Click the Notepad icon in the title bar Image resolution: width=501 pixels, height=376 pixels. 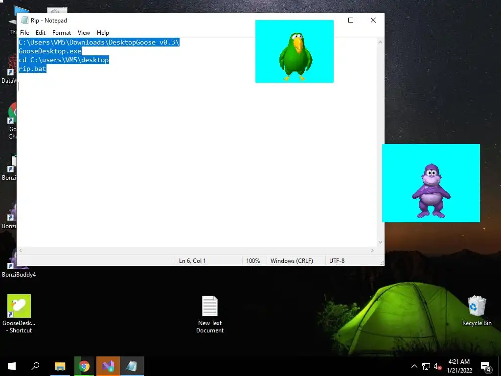pos(24,20)
